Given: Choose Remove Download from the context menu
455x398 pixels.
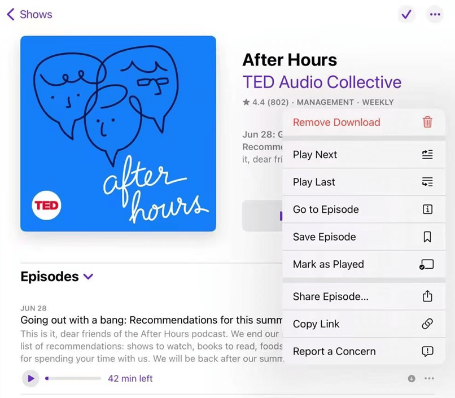Looking at the screenshot, I should click(336, 122).
